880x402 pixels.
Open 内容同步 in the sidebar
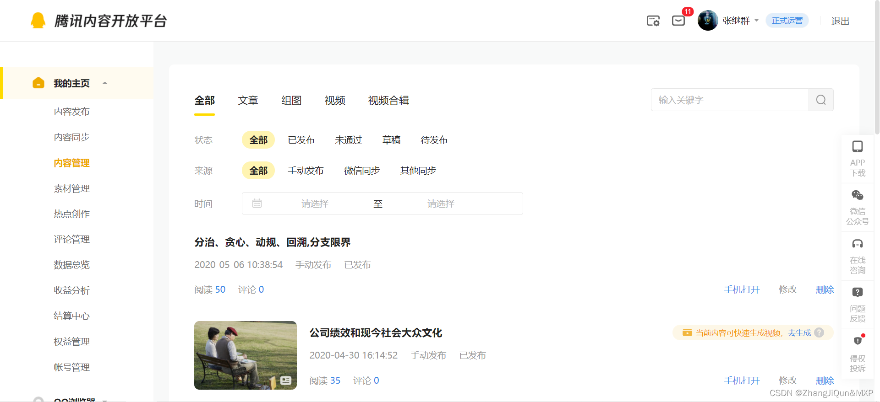click(71, 137)
